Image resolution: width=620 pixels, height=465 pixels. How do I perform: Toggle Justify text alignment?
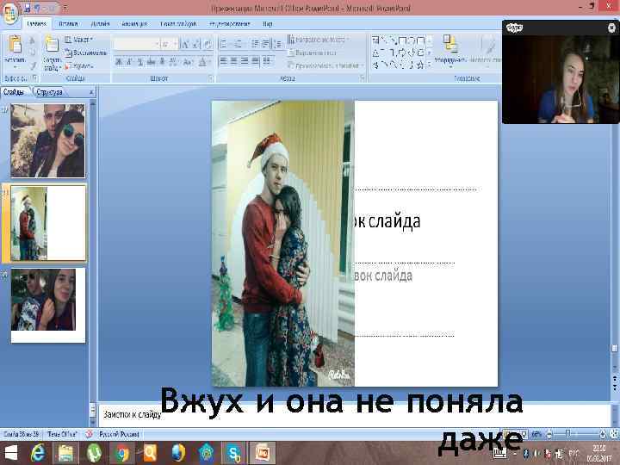(x=256, y=61)
